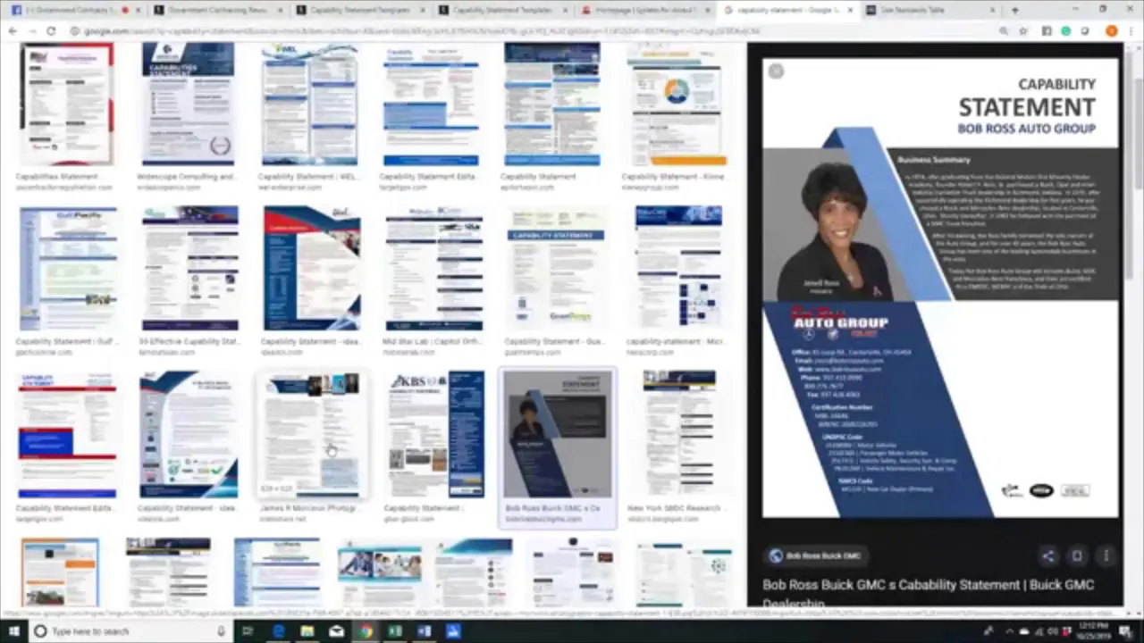Click the search magnifier icon in address bar

pyautogui.click(x=1005, y=31)
